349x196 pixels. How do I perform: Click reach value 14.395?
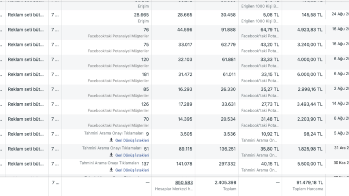click(185, 119)
